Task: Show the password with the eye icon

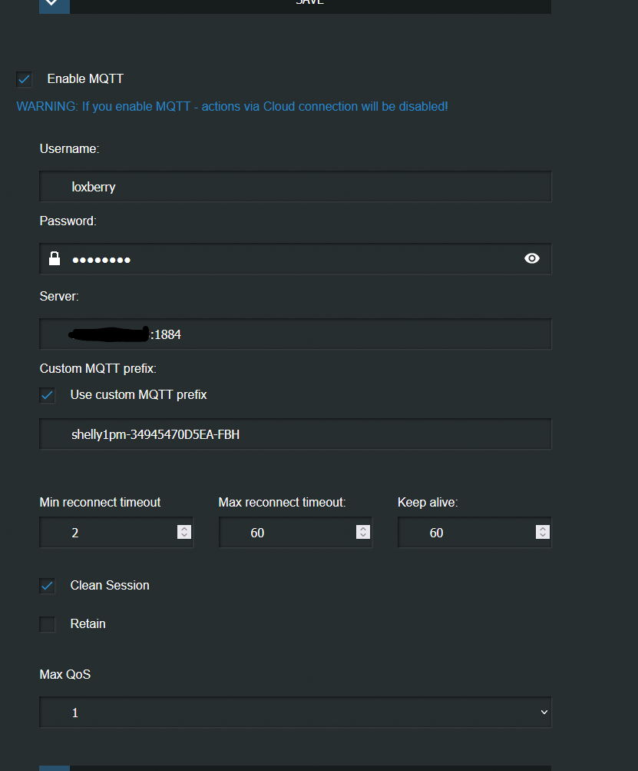Action: point(532,259)
